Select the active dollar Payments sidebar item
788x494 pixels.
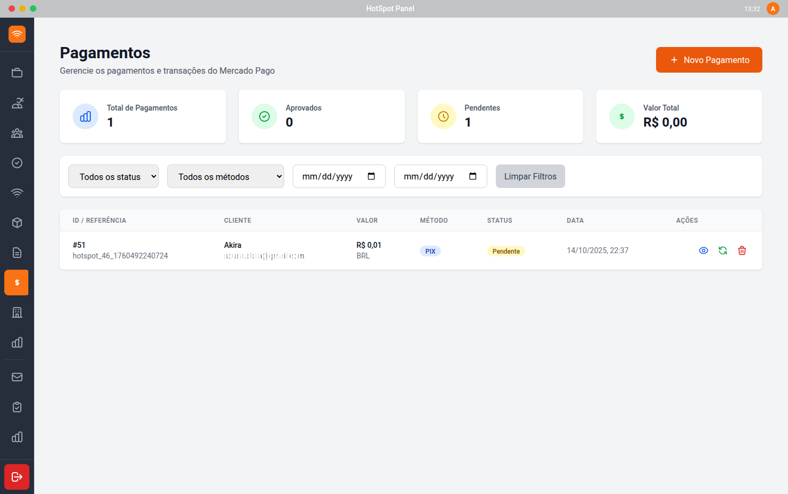(x=17, y=283)
